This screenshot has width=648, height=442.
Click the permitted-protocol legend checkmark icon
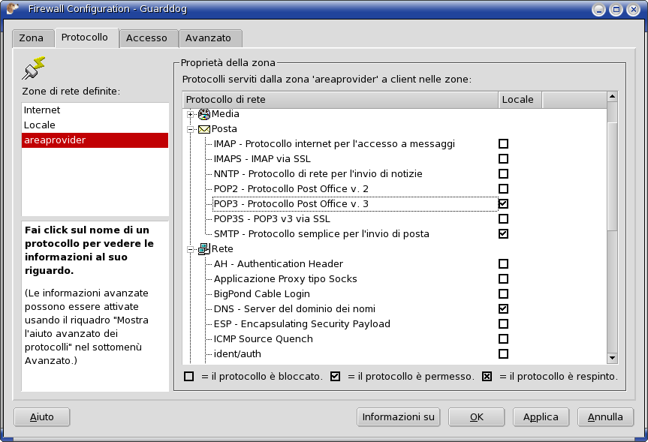click(x=336, y=376)
